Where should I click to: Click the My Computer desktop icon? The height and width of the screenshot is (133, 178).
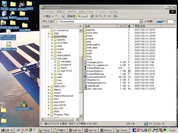(5, 6)
